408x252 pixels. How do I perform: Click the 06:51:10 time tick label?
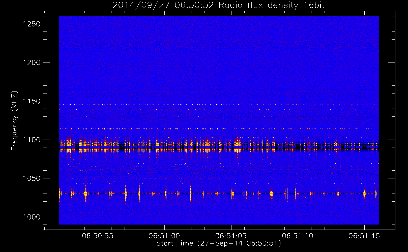click(298, 236)
